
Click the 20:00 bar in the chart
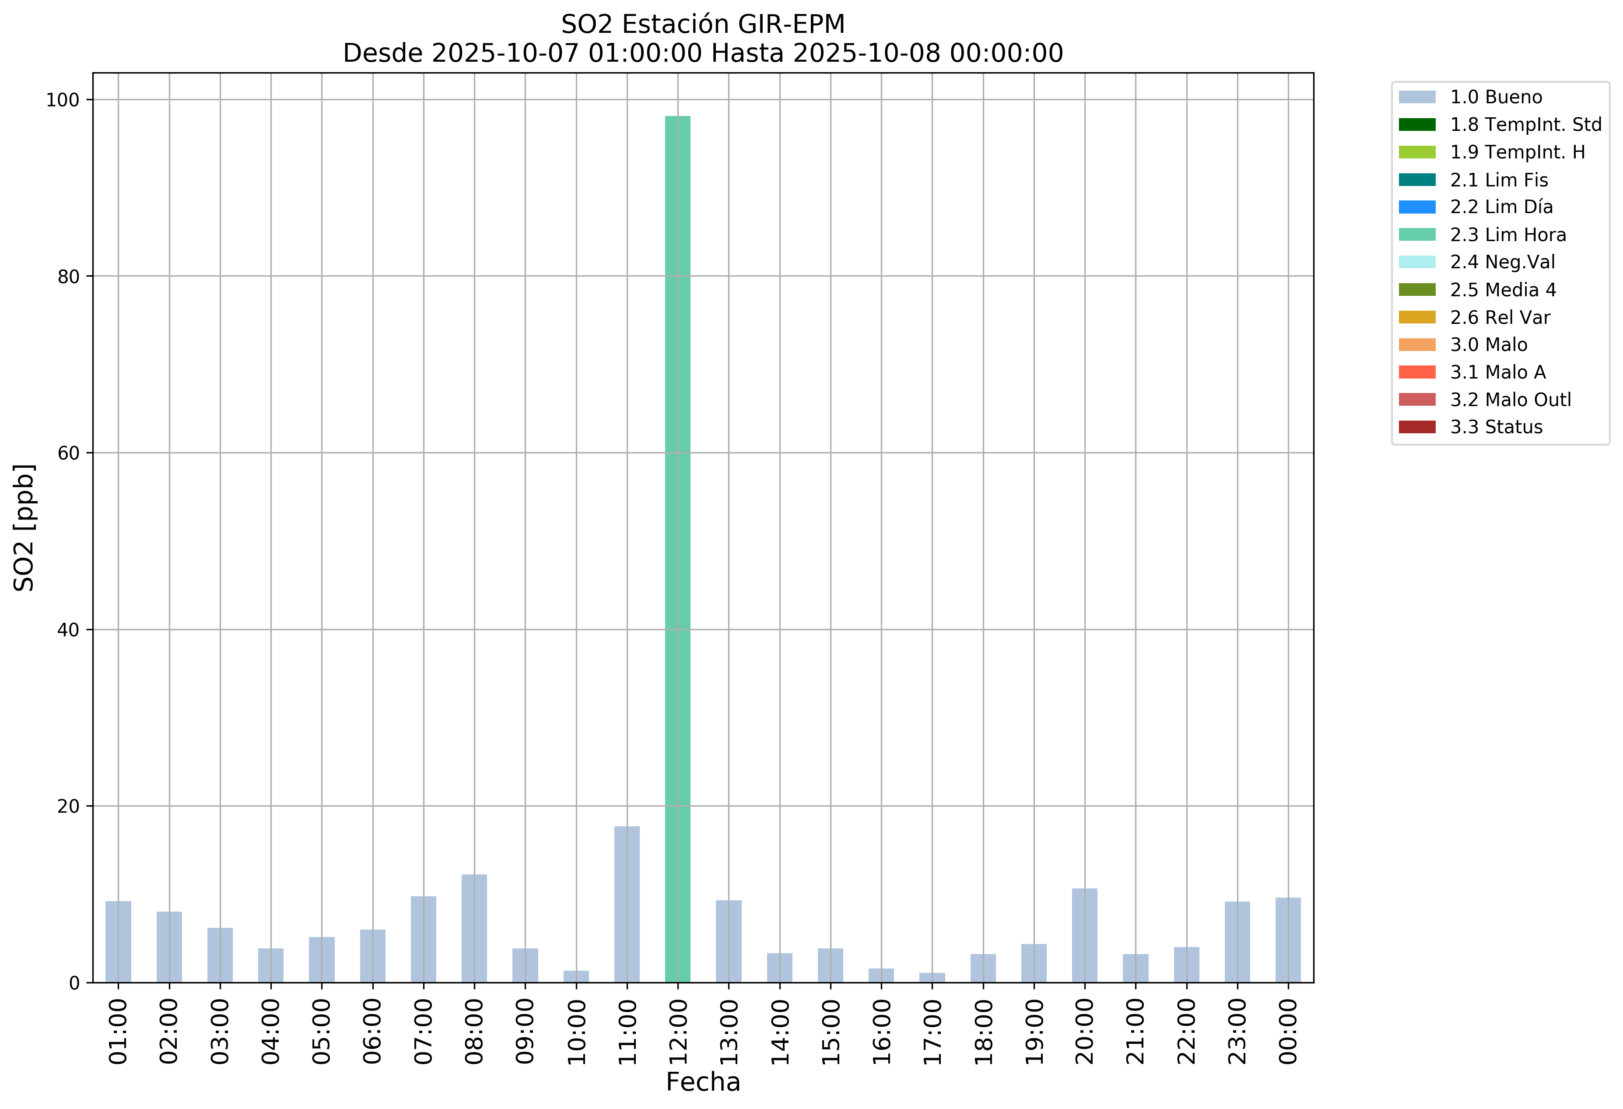pyautogui.click(x=1085, y=935)
